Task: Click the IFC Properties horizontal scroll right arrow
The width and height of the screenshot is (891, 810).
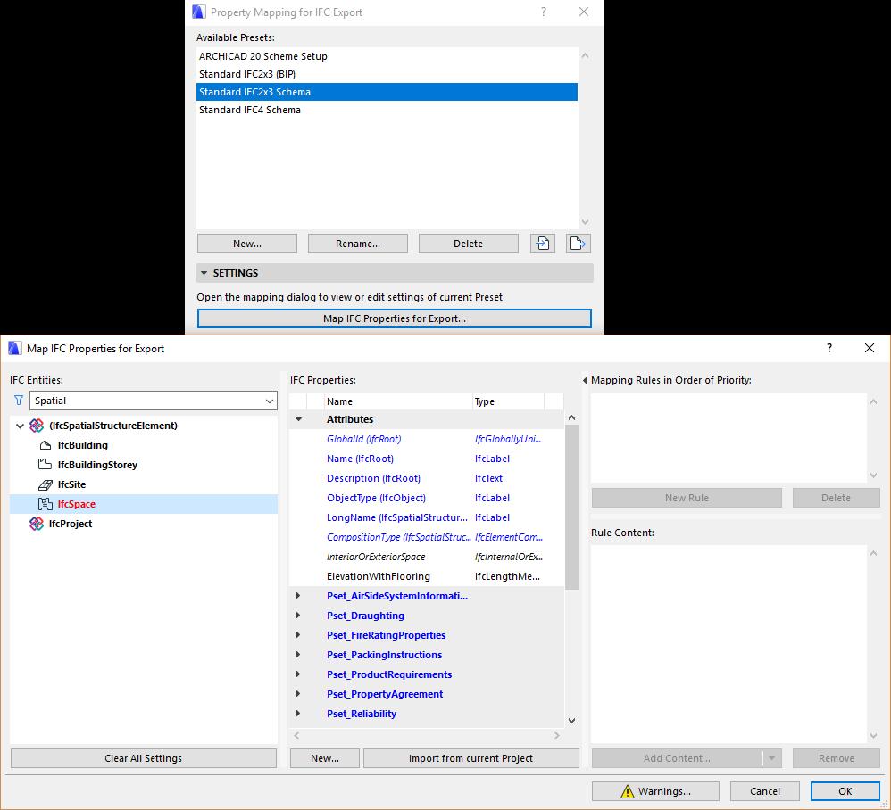Action: point(557,735)
